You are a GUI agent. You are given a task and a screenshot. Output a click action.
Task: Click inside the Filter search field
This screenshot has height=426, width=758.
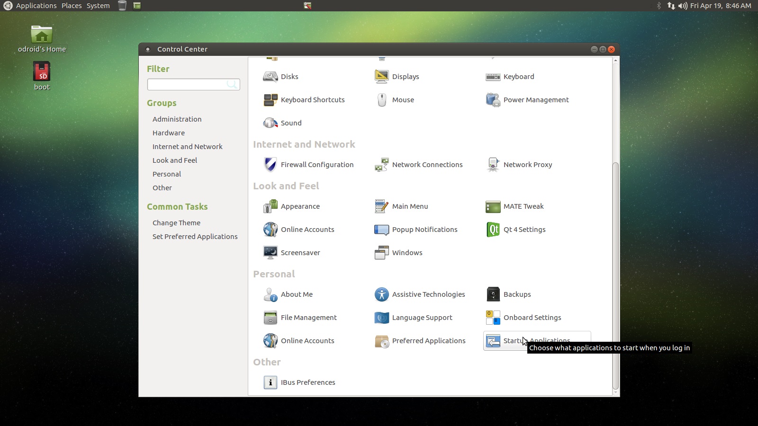point(189,84)
